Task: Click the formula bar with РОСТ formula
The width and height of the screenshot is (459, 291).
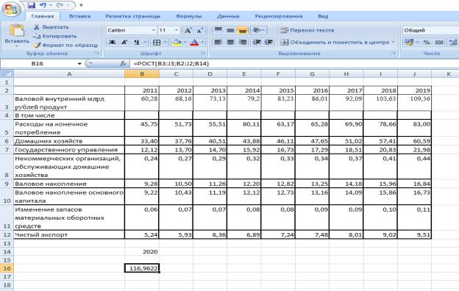Action: point(294,63)
